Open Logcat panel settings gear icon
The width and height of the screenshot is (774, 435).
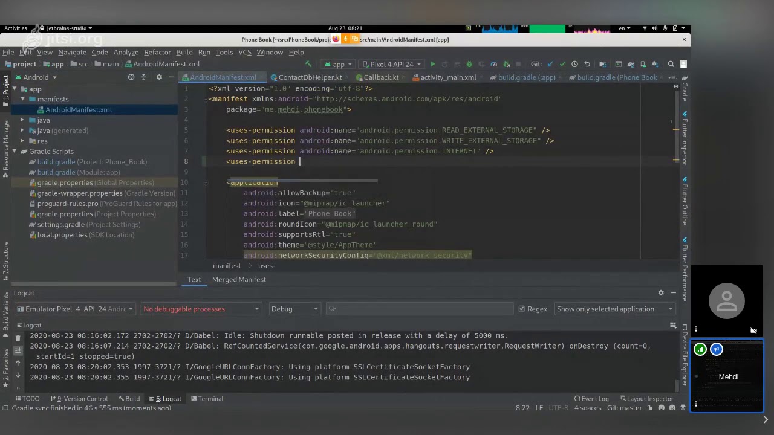[x=661, y=293]
